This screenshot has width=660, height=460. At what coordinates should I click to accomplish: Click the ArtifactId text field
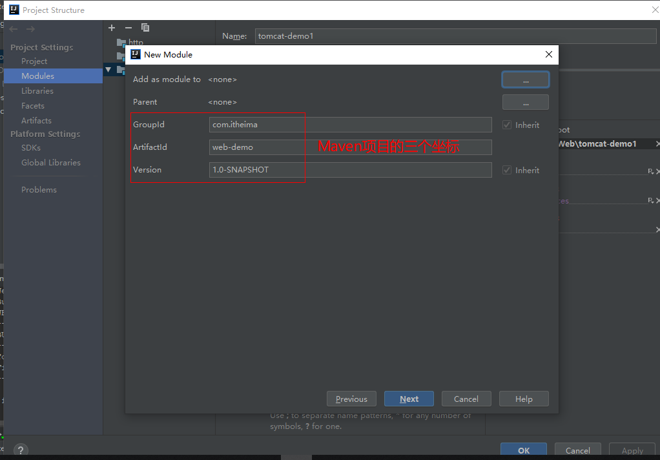[350, 147]
